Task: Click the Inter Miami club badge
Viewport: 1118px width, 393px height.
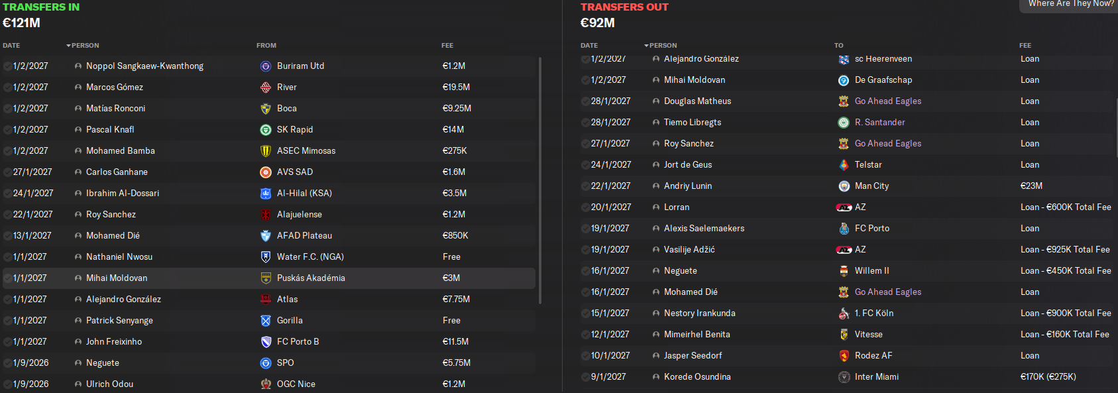Action: (844, 377)
